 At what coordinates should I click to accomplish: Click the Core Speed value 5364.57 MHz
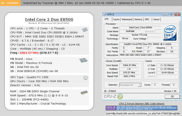129,65
